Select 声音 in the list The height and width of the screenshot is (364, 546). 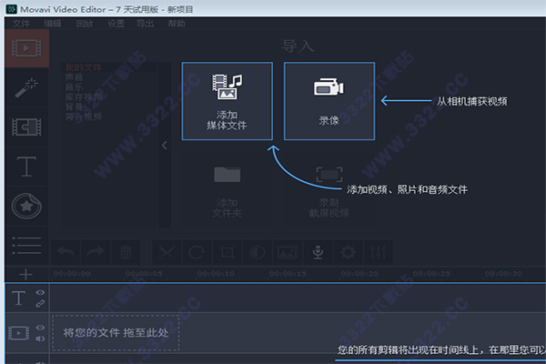(75, 77)
